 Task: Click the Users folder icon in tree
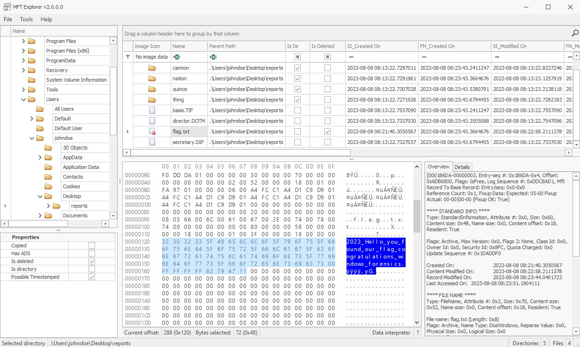[x=32, y=99]
